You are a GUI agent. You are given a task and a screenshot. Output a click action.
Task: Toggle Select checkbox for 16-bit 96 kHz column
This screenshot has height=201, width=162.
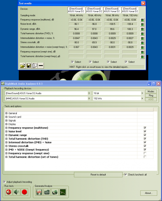pos(108,62)
